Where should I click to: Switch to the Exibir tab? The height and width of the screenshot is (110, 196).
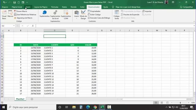tap(82, 7)
